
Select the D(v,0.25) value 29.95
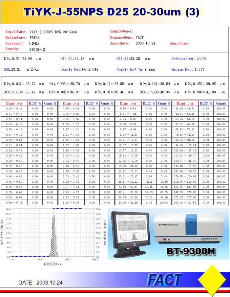click(211, 84)
